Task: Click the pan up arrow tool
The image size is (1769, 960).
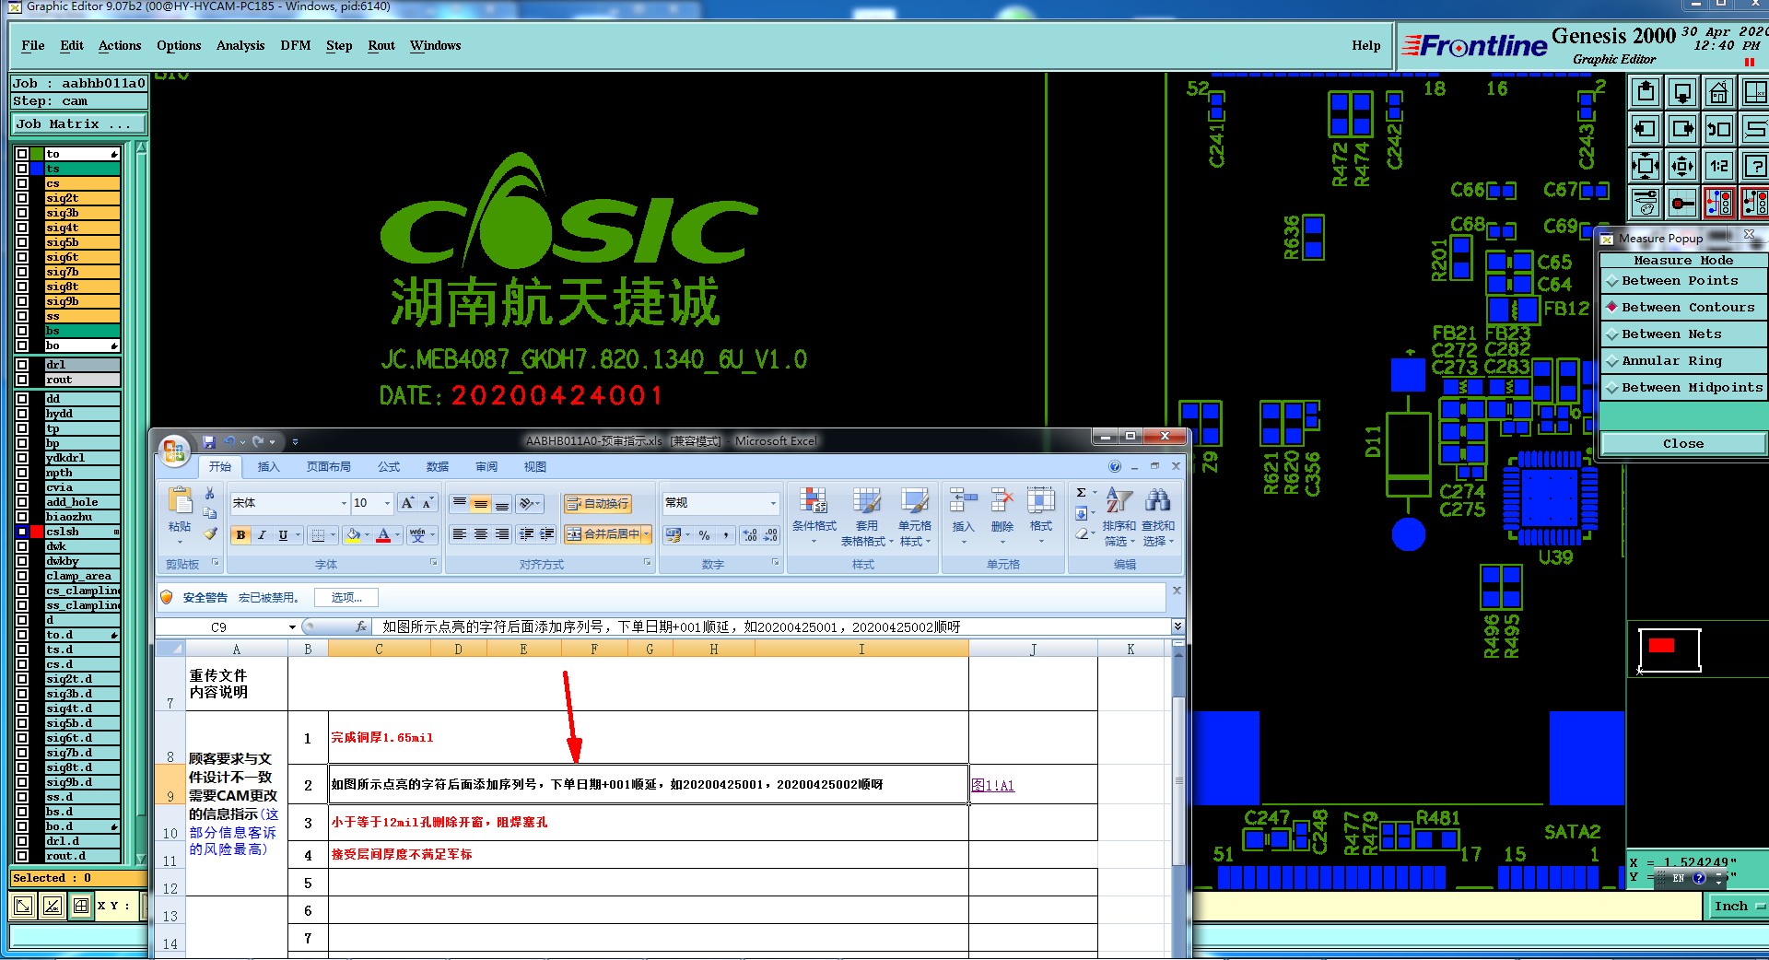Action: coord(1646,93)
